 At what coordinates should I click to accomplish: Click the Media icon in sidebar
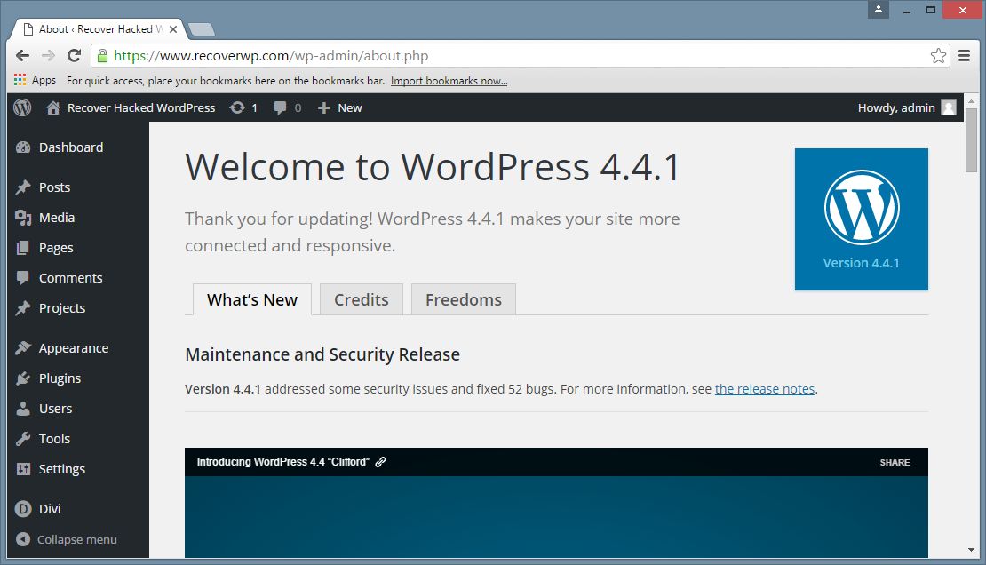[x=23, y=218]
